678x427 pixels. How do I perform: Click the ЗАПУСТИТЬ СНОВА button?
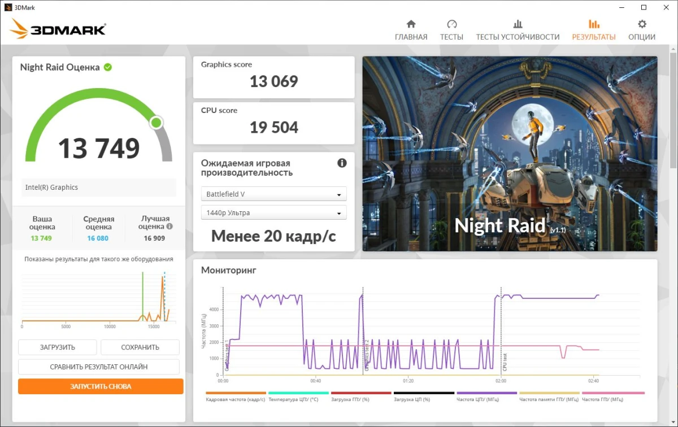(101, 386)
